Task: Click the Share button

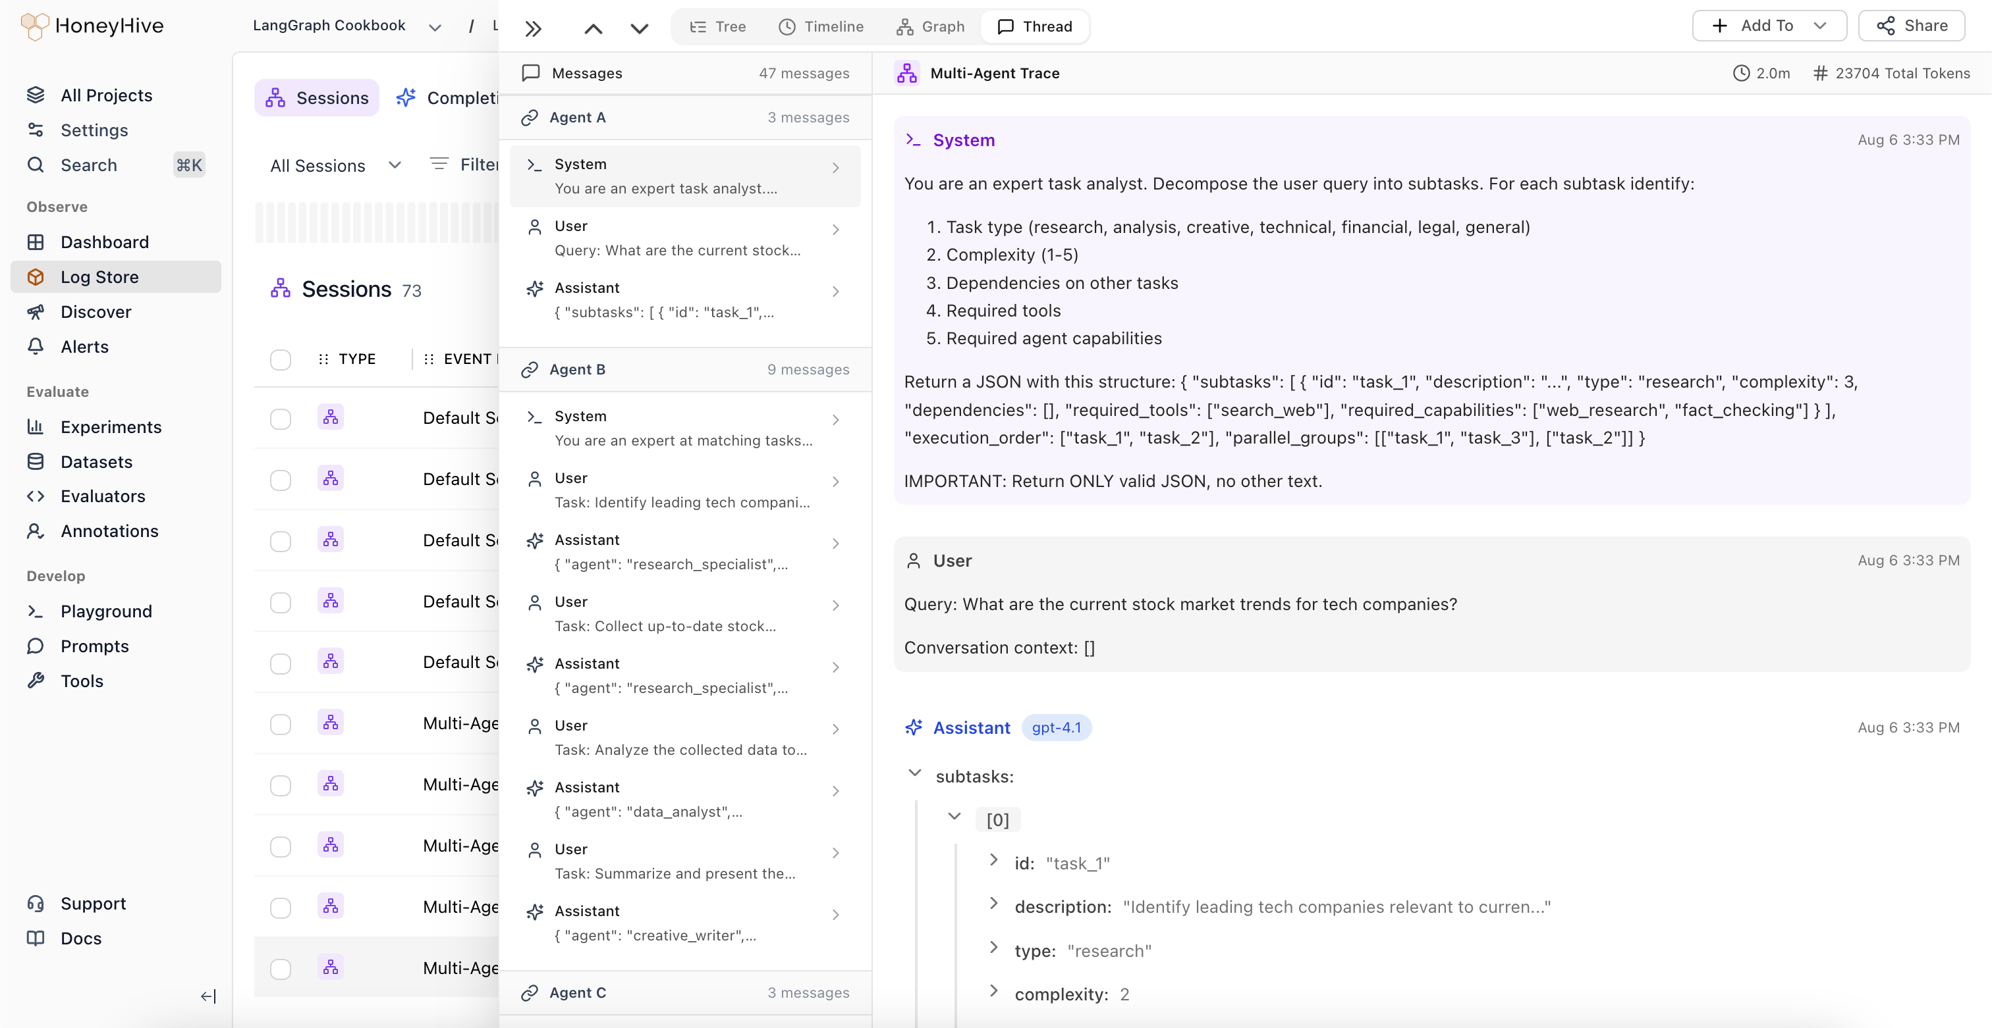Action: click(x=1912, y=26)
